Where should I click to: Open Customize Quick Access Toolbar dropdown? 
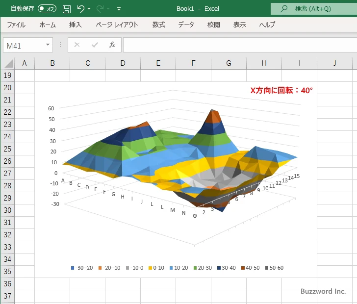coord(119,9)
